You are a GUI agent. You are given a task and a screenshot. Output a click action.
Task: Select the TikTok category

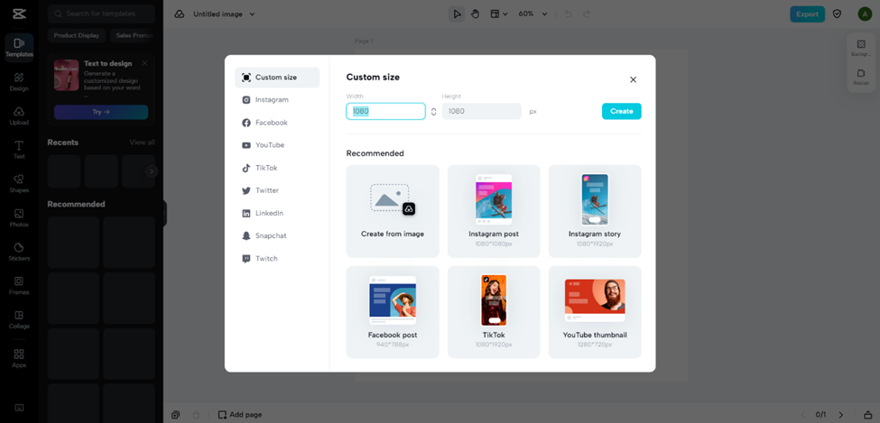tap(277, 168)
